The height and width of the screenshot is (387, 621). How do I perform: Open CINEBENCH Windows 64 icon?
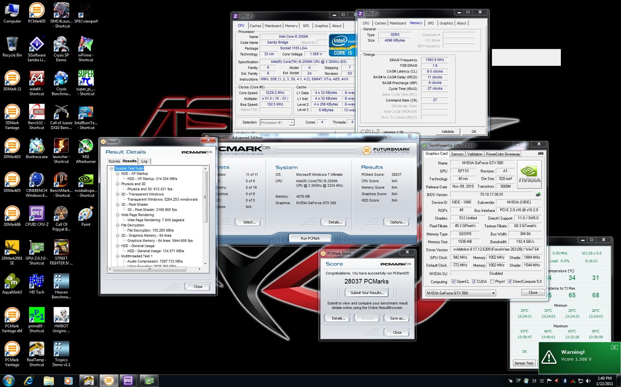click(36, 184)
